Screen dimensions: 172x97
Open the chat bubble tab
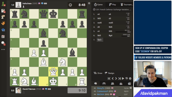(96, 84)
